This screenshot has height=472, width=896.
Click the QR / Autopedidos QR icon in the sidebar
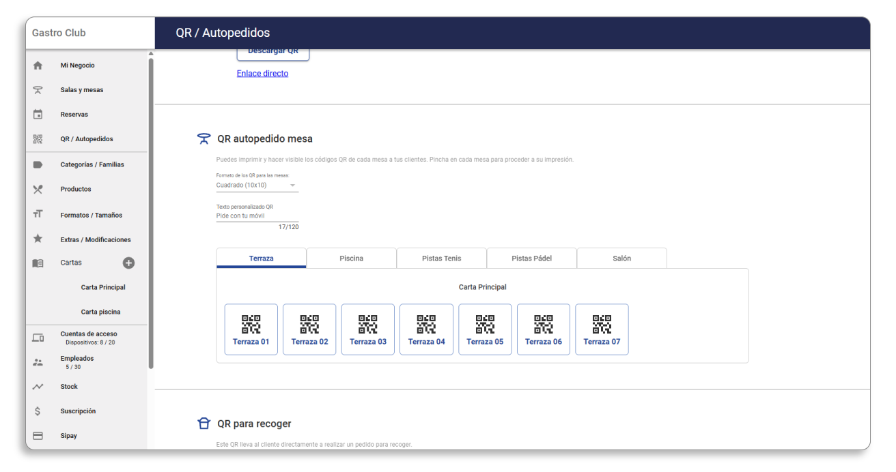[38, 139]
